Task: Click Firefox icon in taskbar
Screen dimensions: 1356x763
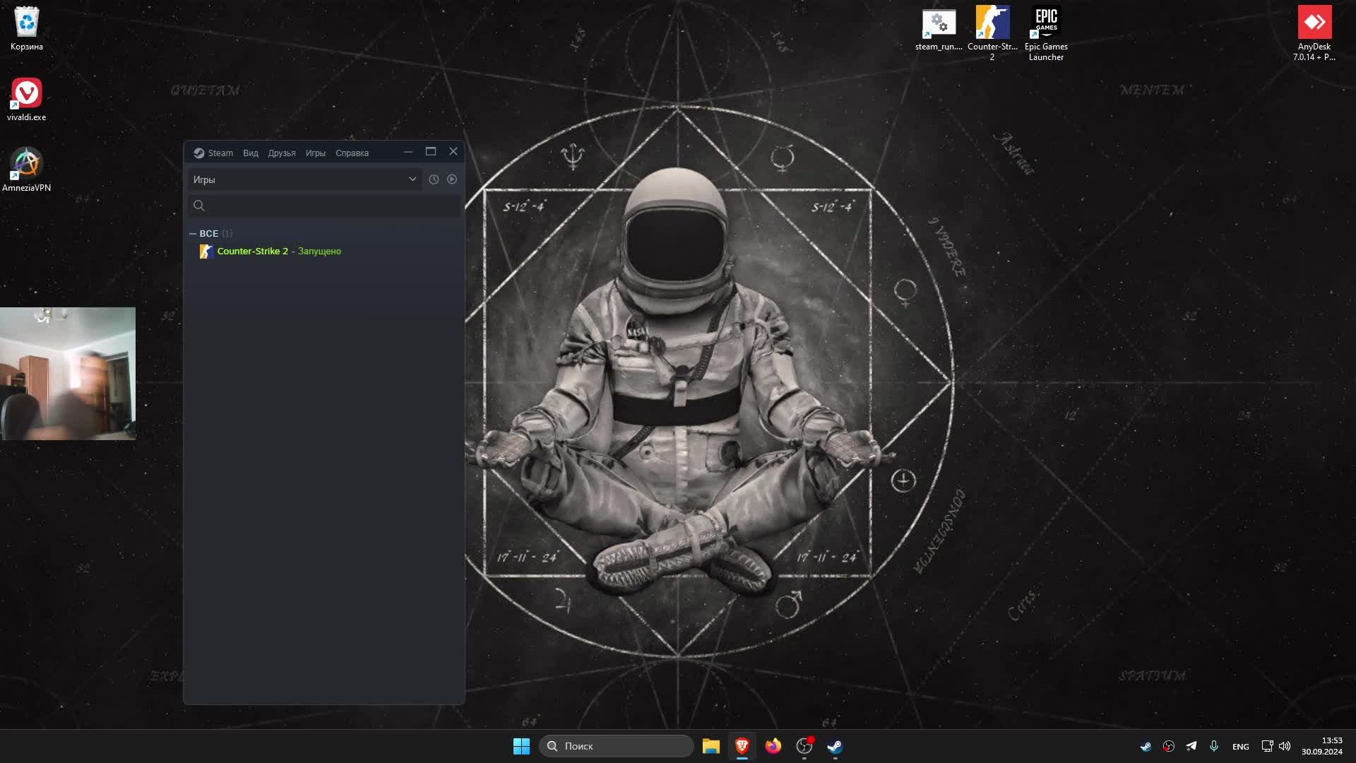Action: (773, 746)
